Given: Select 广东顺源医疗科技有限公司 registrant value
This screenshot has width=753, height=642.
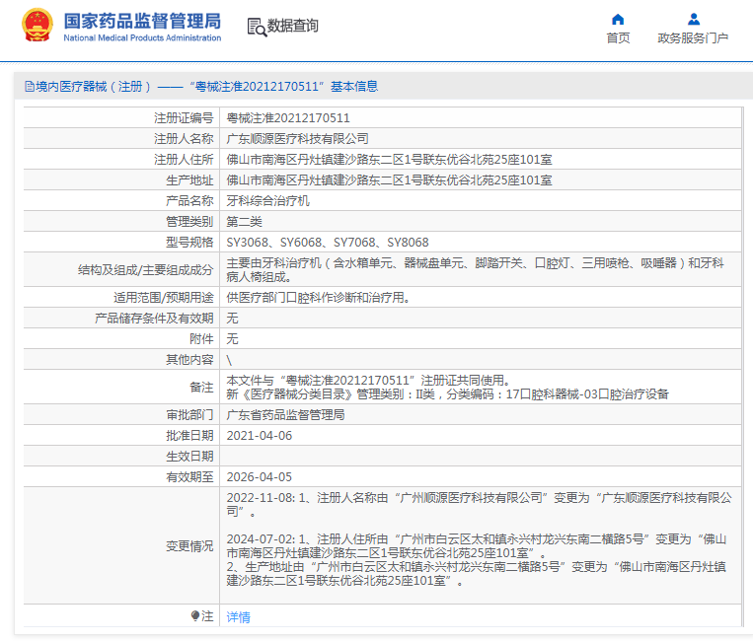Looking at the screenshot, I should pyautogui.click(x=297, y=139).
